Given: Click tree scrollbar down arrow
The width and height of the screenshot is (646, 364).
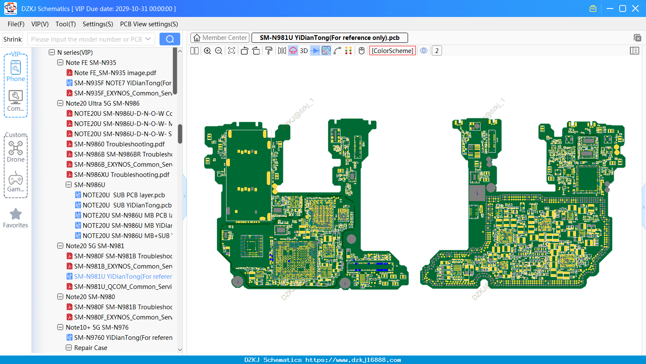Looking at the screenshot, I should [x=180, y=350].
